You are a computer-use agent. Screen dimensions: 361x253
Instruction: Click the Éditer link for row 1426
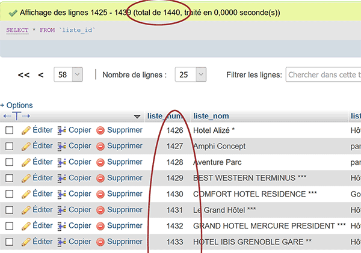tap(43, 130)
